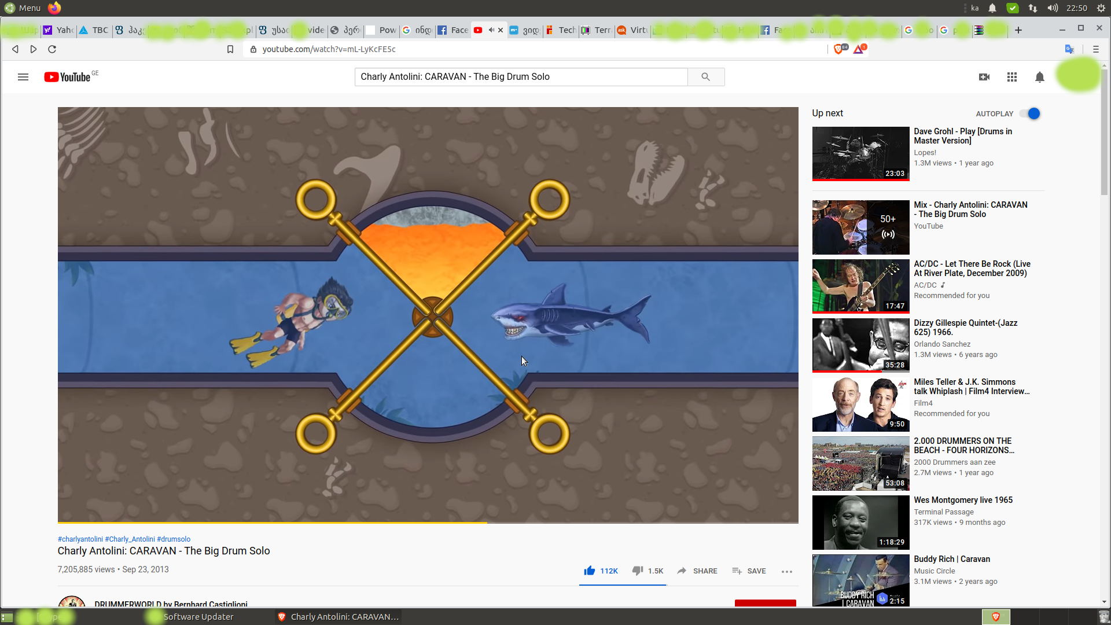Switch to the TBC browser tab
The height and width of the screenshot is (625, 1111).
(x=94, y=30)
